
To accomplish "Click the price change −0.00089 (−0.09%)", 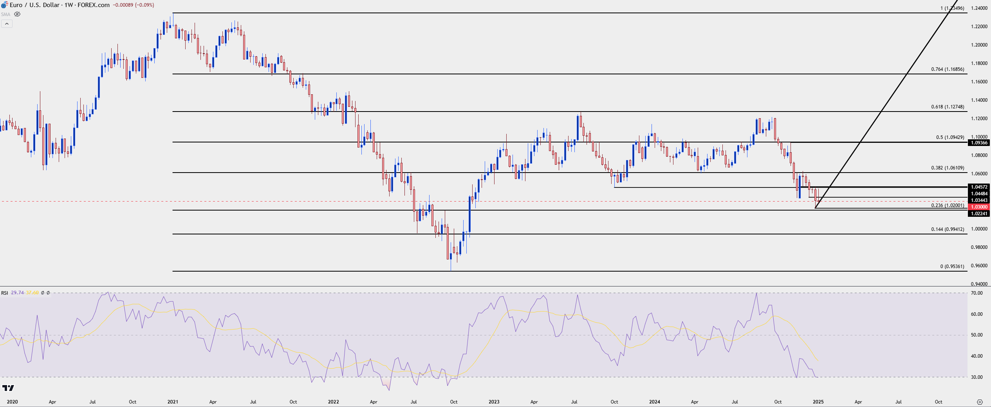I will click(x=133, y=5).
